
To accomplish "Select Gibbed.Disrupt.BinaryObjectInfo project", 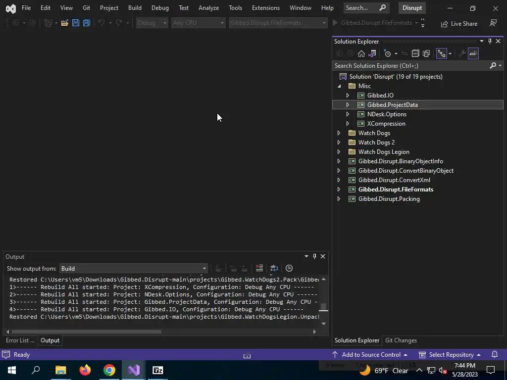I will point(401,161).
